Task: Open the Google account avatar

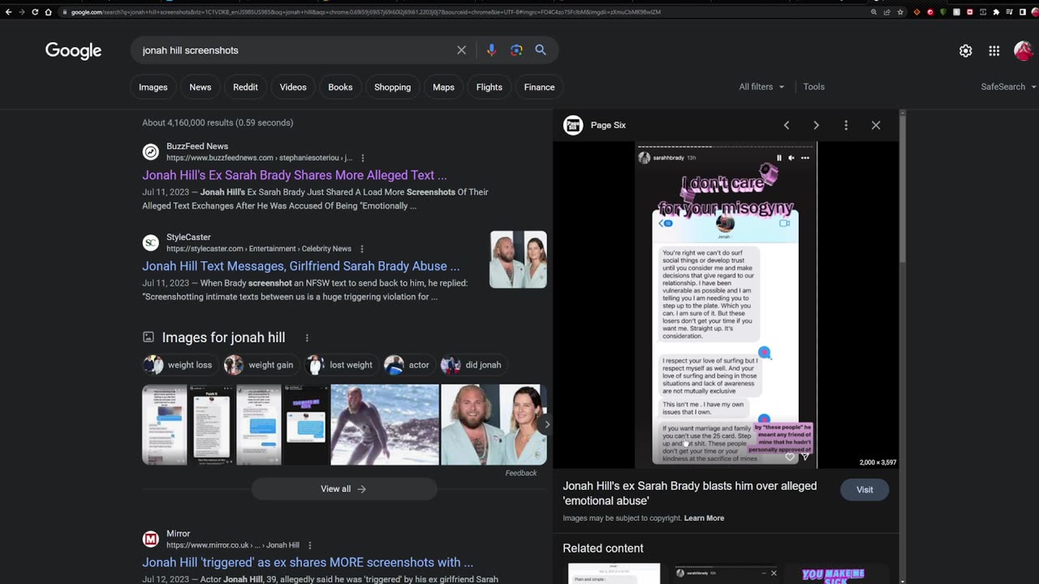Action: pyautogui.click(x=1024, y=50)
